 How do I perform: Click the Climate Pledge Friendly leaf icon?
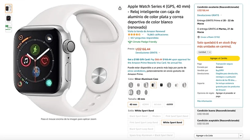tap(130, 42)
